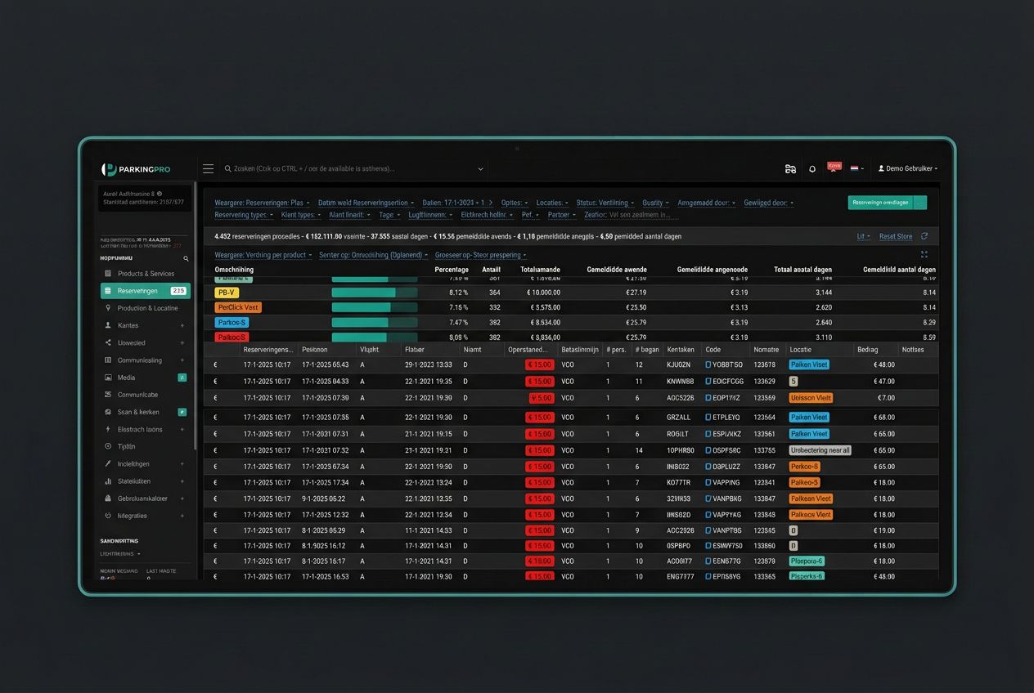Open the Reservering types filter dropdown
This screenshot has height=693, width=1034.
click(x=244, y=215)
